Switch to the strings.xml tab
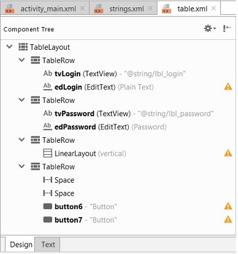This screenshot has height=254, width=238. (123, 9)
